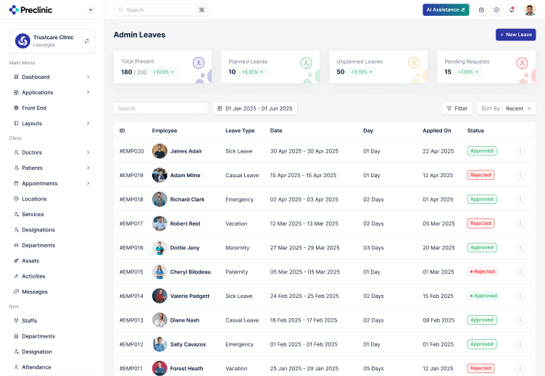The width and height of the screenshot is (545, 376).
Task: Open the user profile avatar menu
Action: tap(530, 9)
